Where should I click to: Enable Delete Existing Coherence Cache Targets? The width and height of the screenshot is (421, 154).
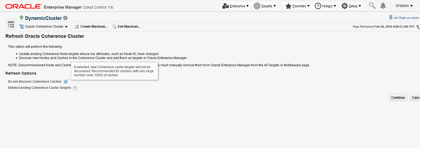pos(75,88)
